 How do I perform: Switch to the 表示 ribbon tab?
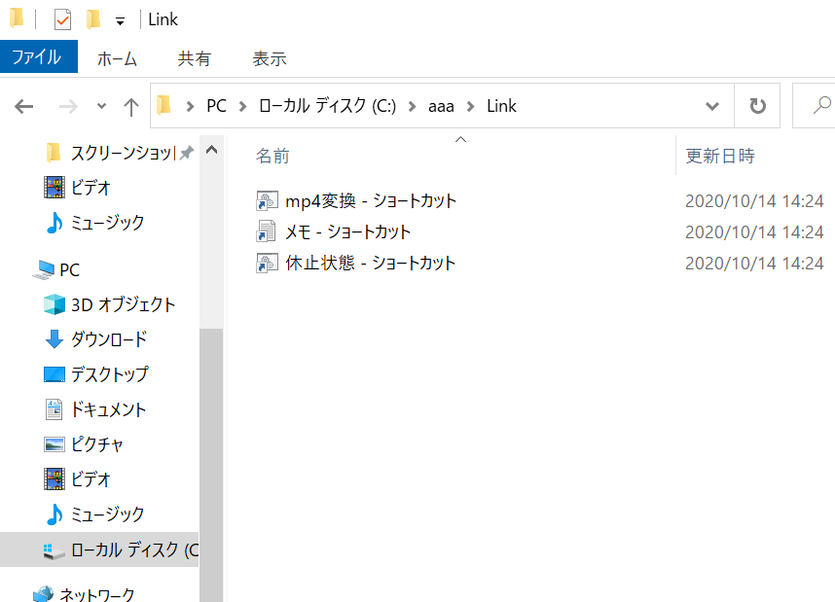coord(270,58)
